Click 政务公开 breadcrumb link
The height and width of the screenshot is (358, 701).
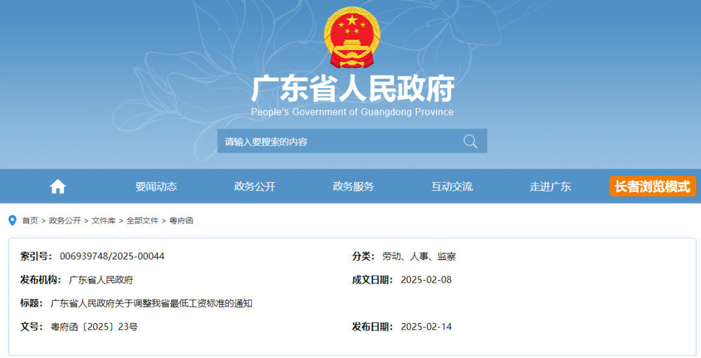click(65, 221)
